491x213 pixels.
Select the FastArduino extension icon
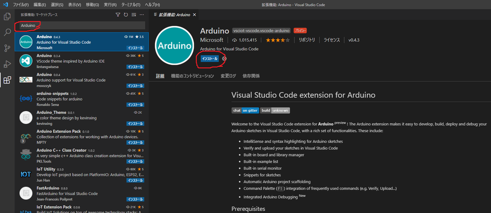coord(26,193)
